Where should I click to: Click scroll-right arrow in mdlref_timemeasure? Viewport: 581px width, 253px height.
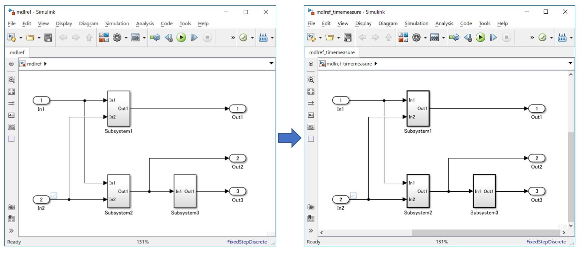(x=564, y=233)
